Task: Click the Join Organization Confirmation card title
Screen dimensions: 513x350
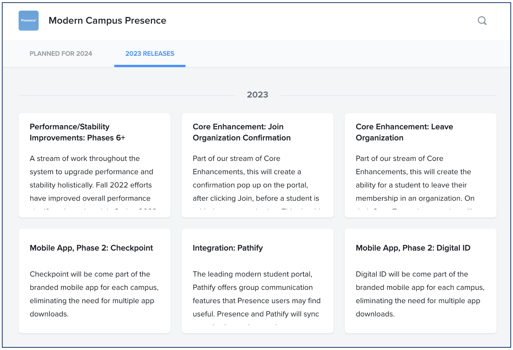Action: point(242,132)
